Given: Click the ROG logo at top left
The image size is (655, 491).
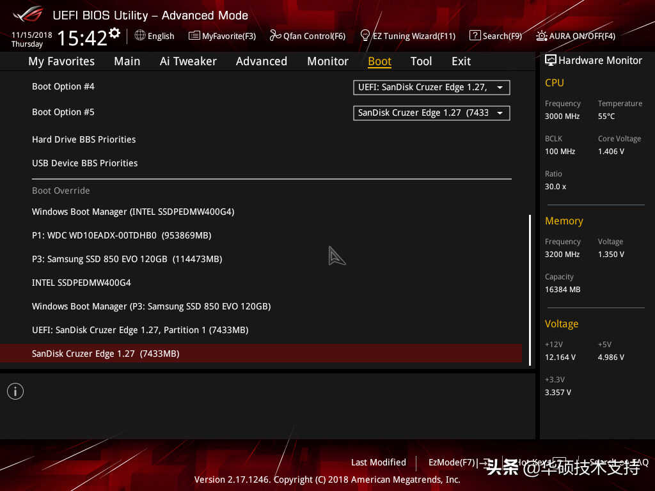Looking at the screenshot, I should point(28,14).
